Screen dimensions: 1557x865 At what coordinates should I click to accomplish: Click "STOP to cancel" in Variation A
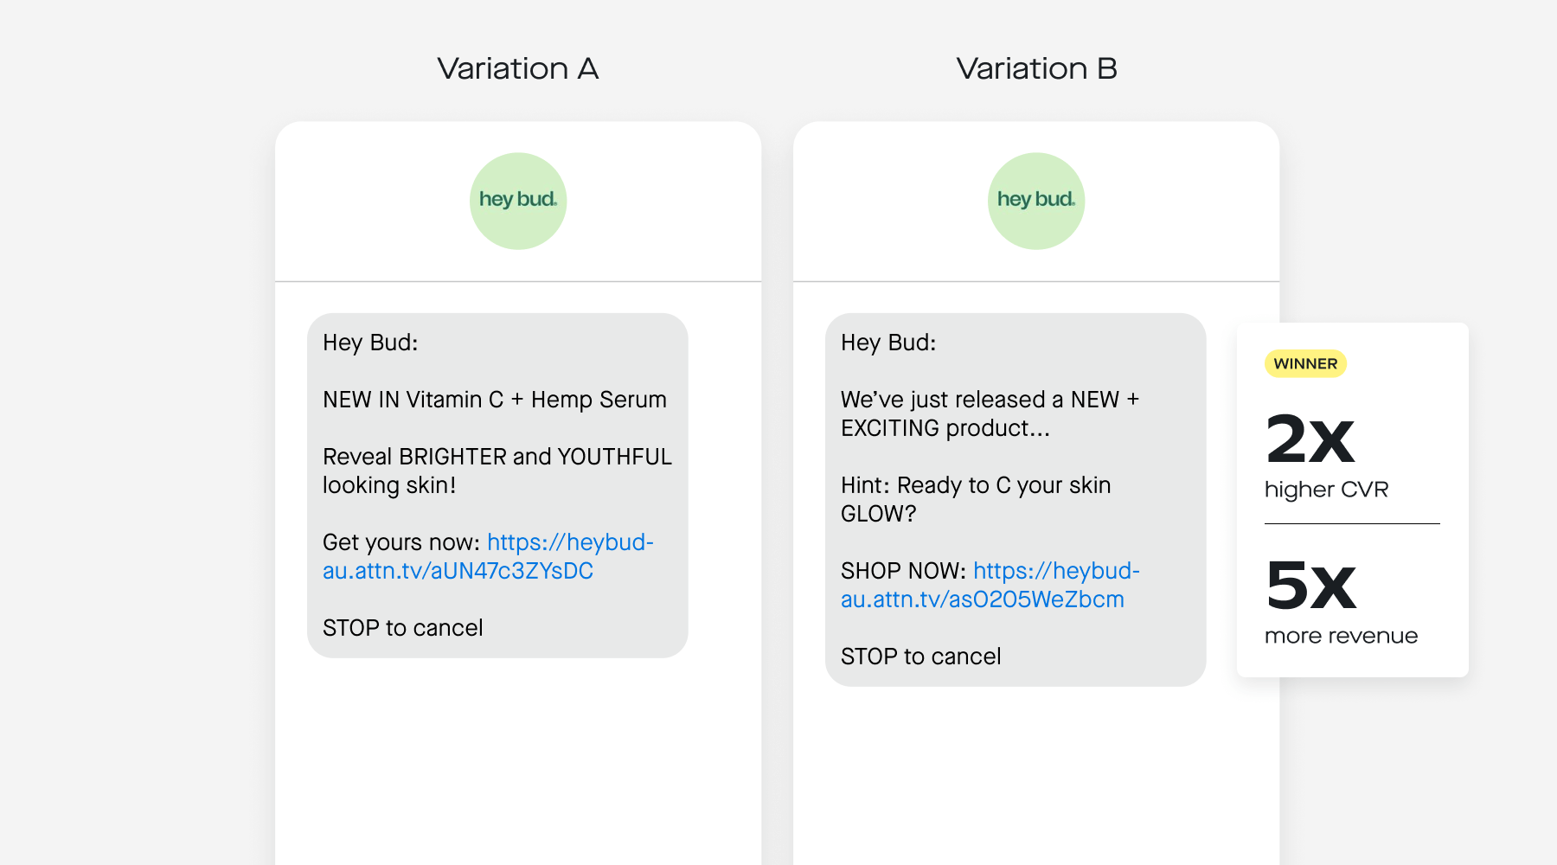(x=403, y=628)
